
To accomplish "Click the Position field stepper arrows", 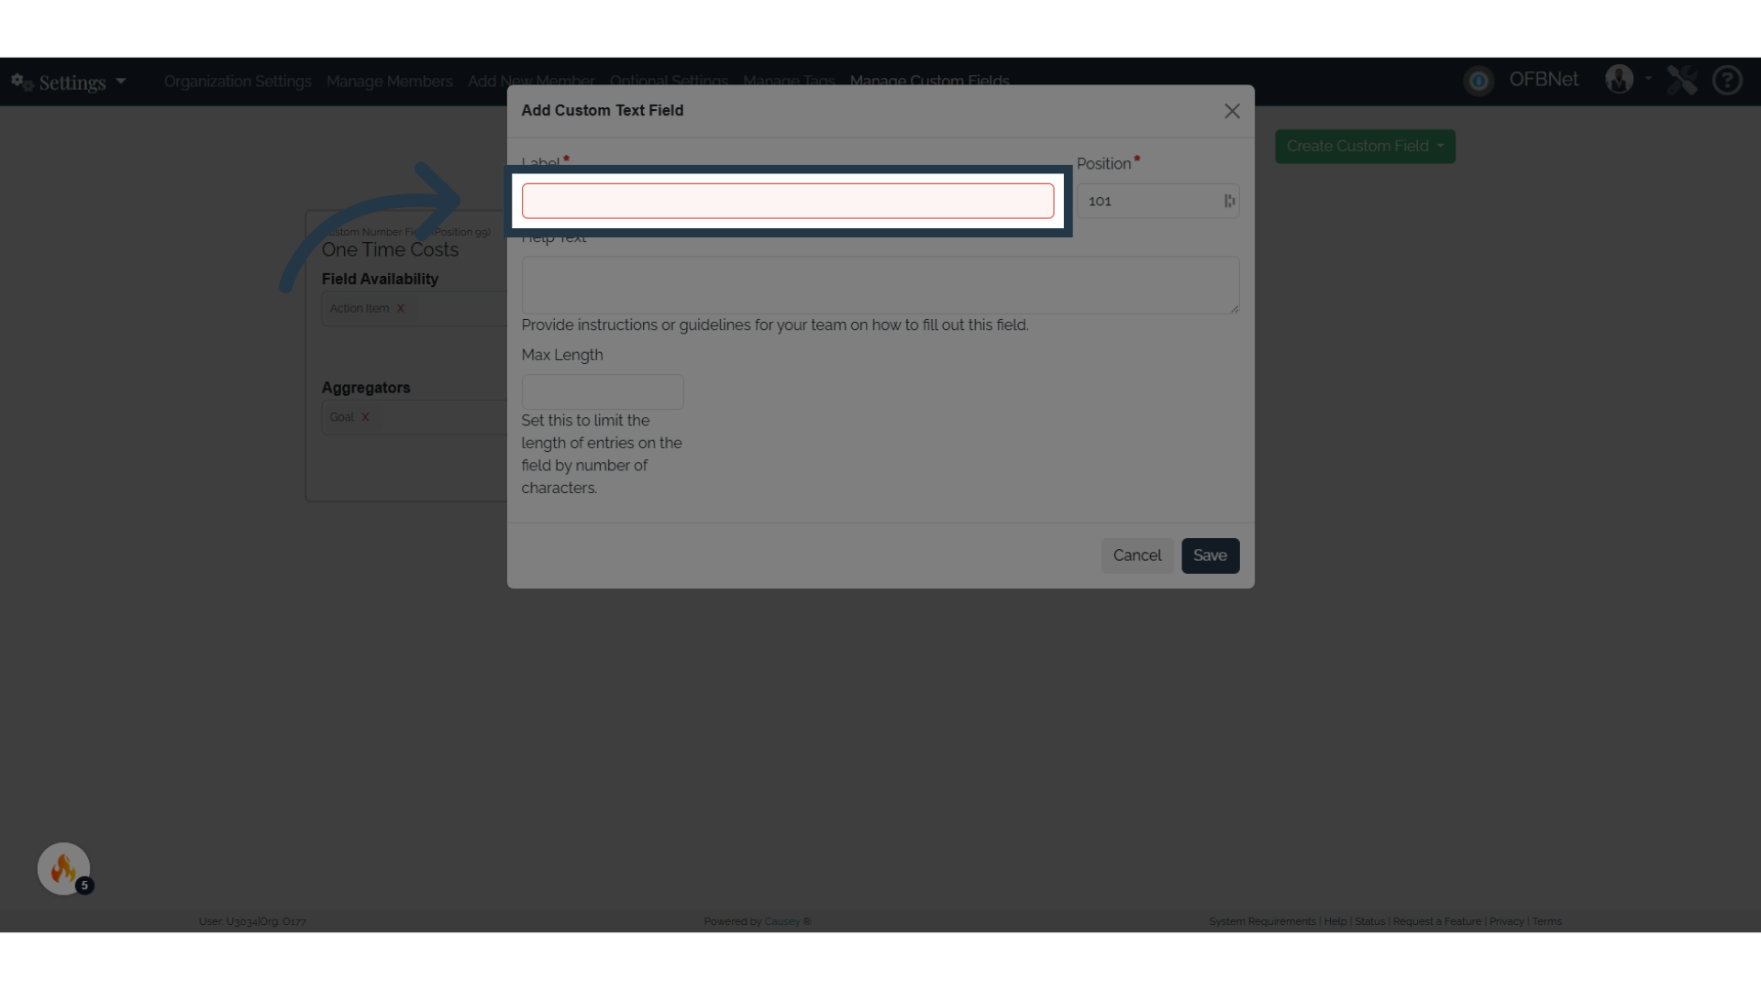I will click(x=1229, y=201).
